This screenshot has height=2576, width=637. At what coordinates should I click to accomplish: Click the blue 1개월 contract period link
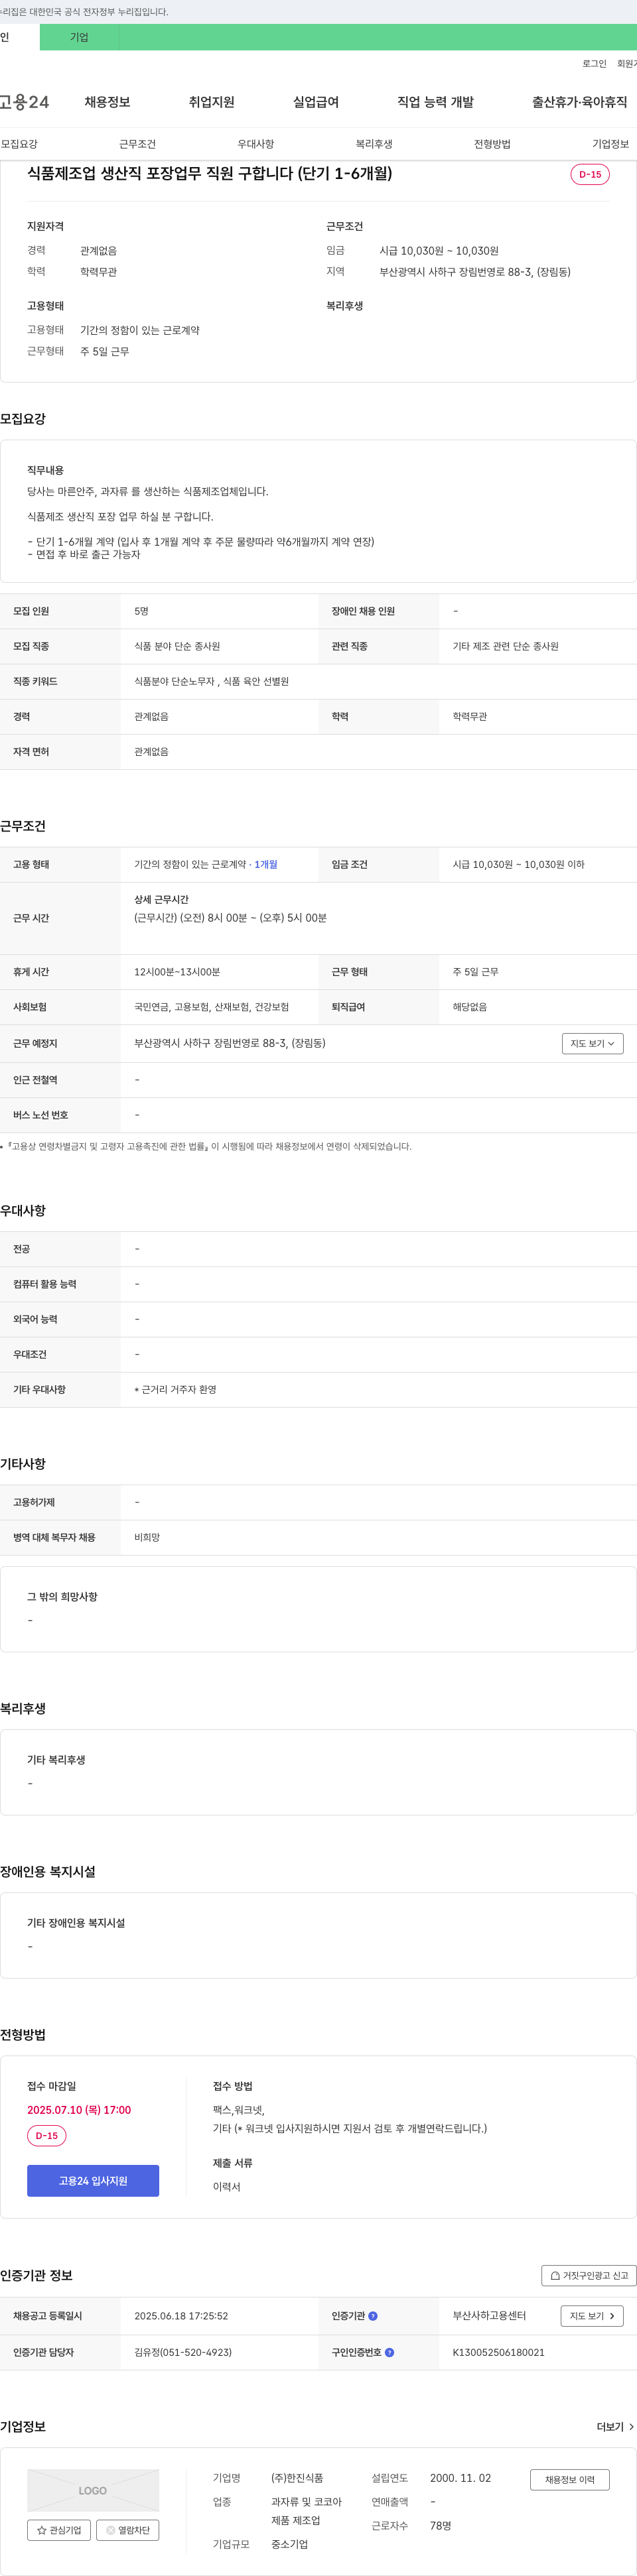(266, 865)
